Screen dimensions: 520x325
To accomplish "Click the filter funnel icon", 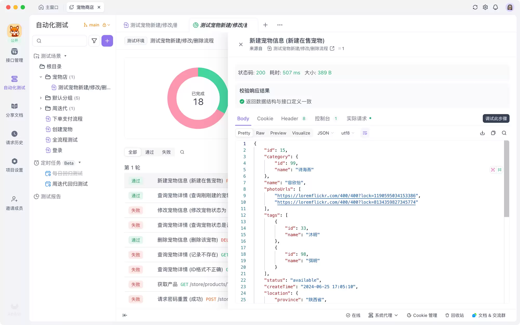I will pyautogui.click(x=94, y=41).
